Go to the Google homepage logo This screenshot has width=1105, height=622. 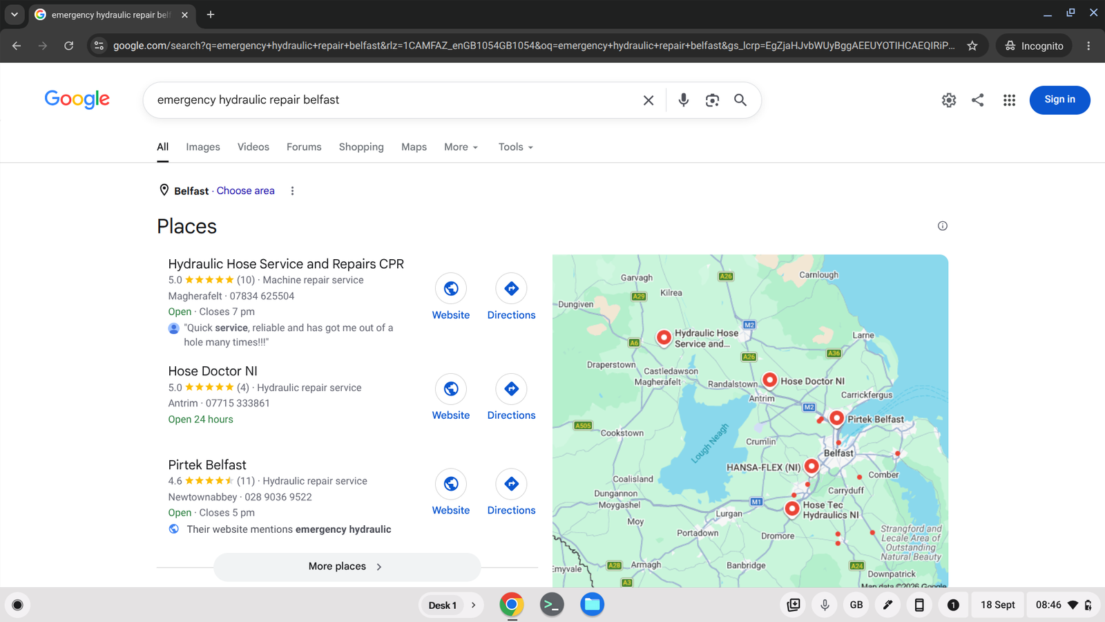click(77, 100)
